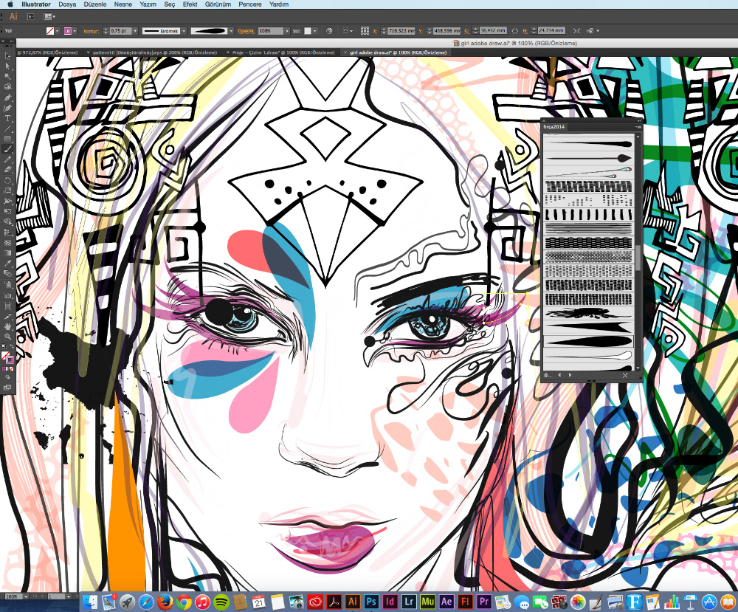
Task: Open the Birörnek width profile dropdown
Action: tap(184, 31)
